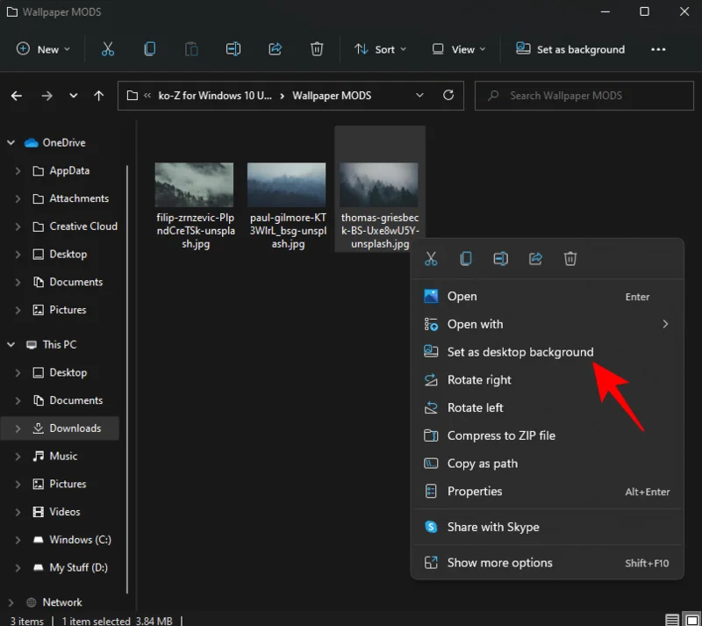Refresh the Wallpaper MODS folder
Image resolution: width=702 pixels, height=626 pixels.
[448, 96]
